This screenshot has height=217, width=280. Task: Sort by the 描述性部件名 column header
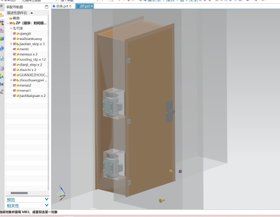tap(17, 13)
